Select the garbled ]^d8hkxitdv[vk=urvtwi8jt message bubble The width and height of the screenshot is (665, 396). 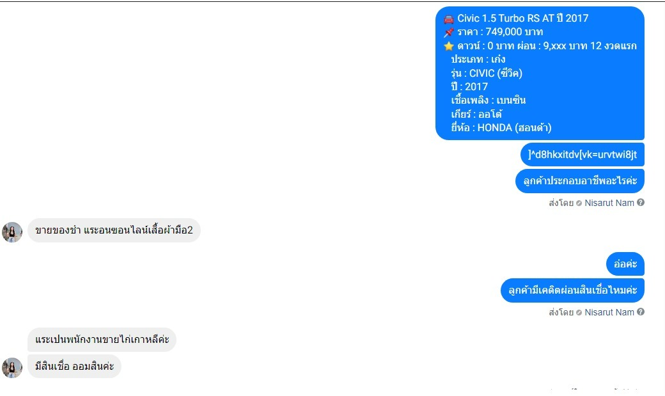coord(583,154)
